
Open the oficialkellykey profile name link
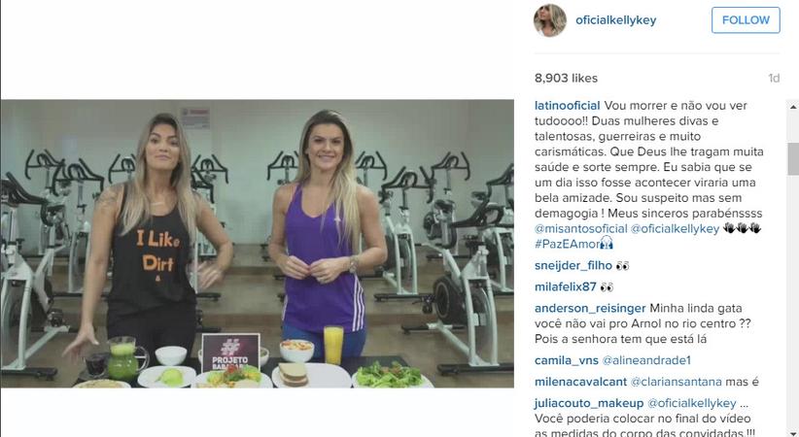tap(615, 20)
